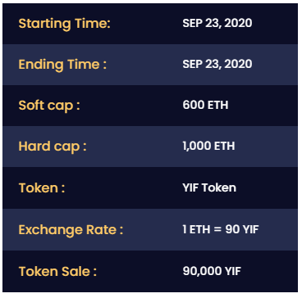Select the starting date SEP 23, 2020

[x=217, y=23]
